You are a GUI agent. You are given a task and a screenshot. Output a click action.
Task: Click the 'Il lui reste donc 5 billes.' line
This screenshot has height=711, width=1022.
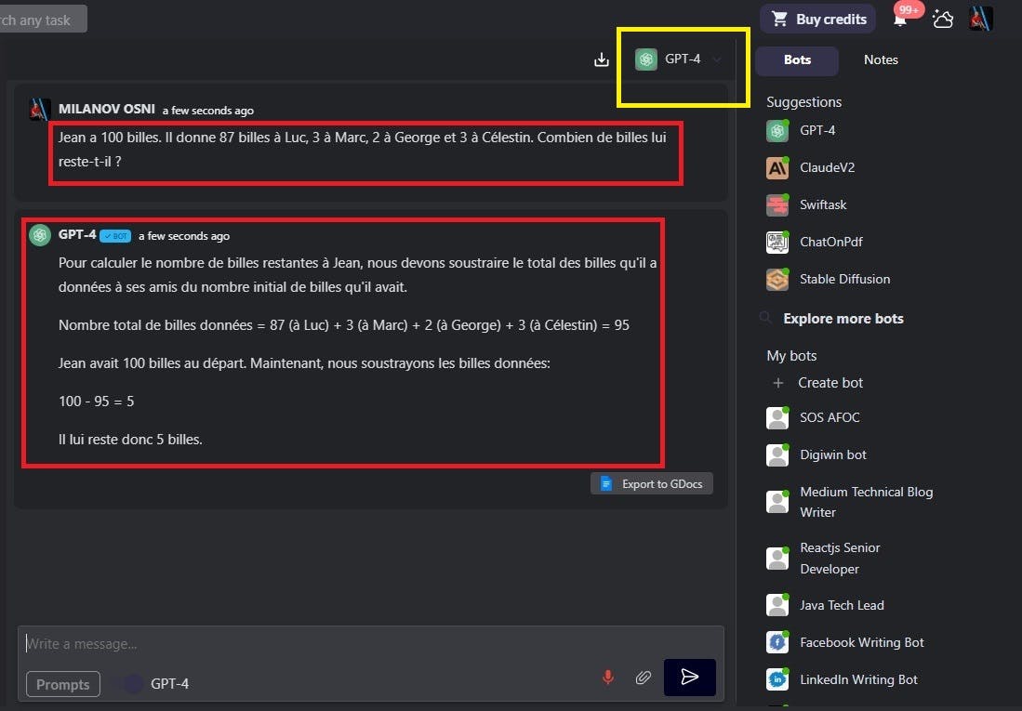130,440
